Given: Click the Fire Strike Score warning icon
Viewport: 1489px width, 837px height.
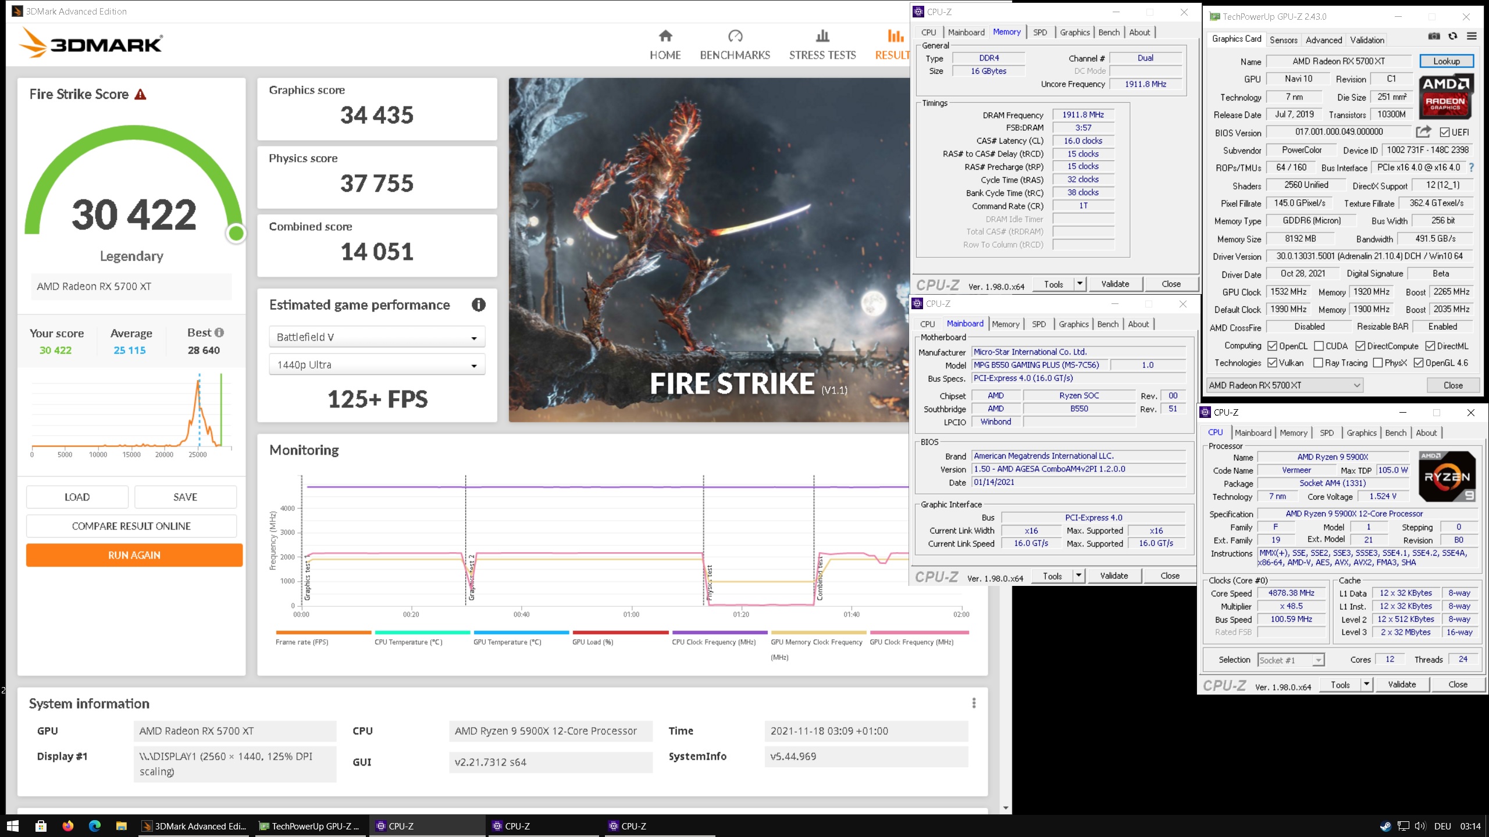Looking at the screenshot, I should pos(140,94).
